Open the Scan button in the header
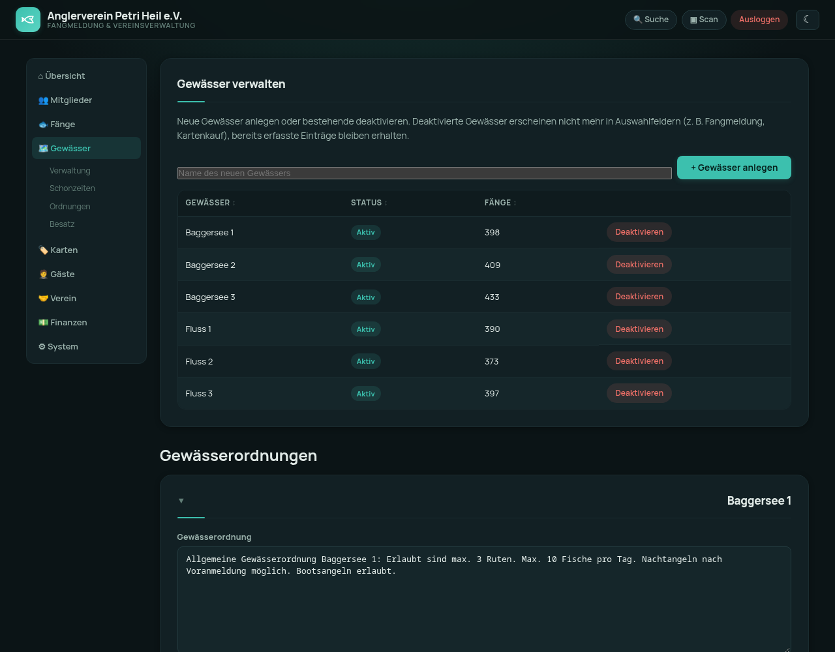 (704, 20)
